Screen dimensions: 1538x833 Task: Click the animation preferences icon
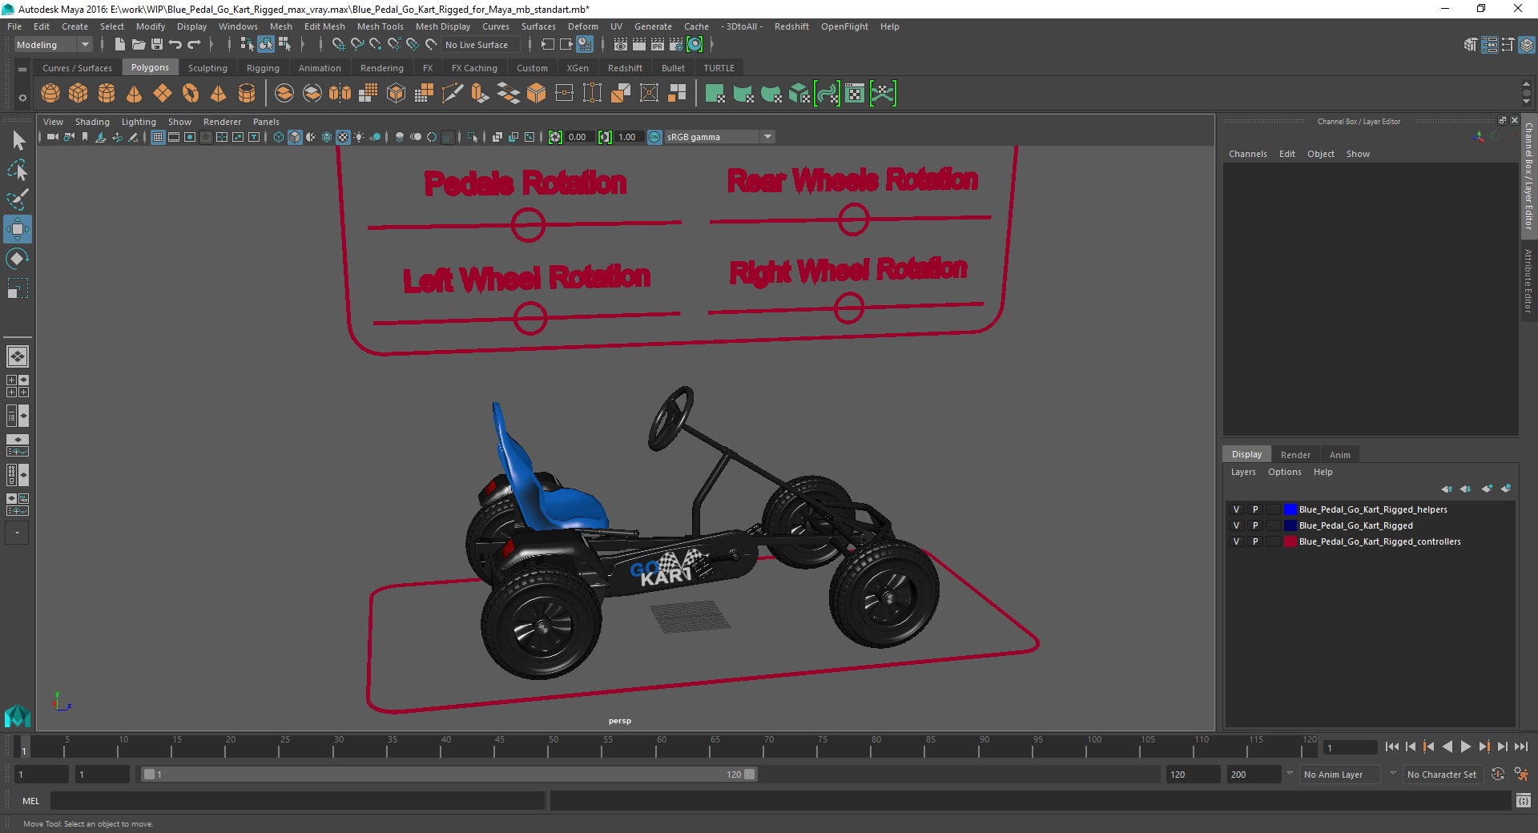click(x=1520, y=775)
